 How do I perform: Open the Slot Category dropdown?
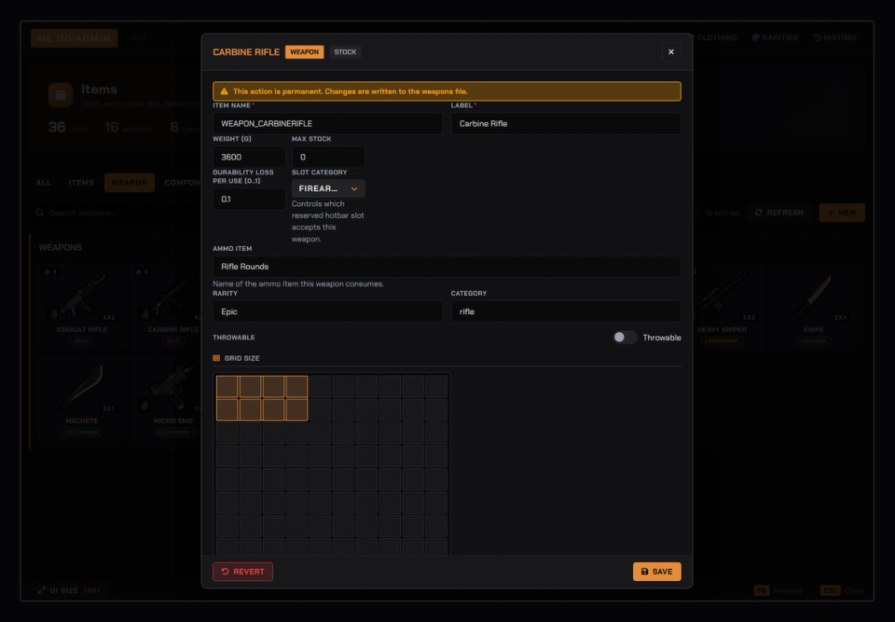[x=328, y=188]
